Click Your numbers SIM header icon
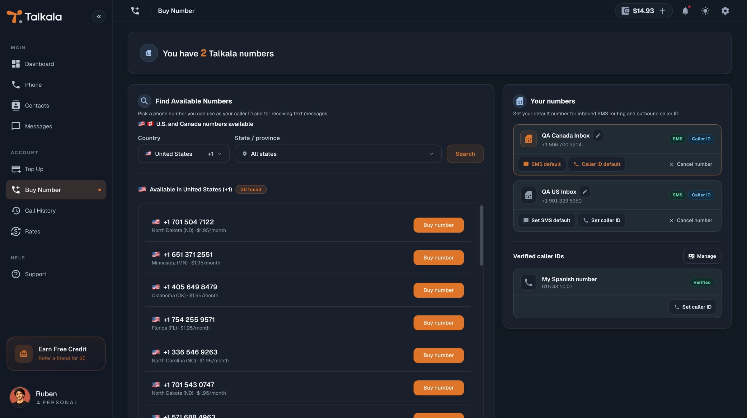Image resolution: width=747 pixels, height=418 pixels. click(x=519, y=101)
